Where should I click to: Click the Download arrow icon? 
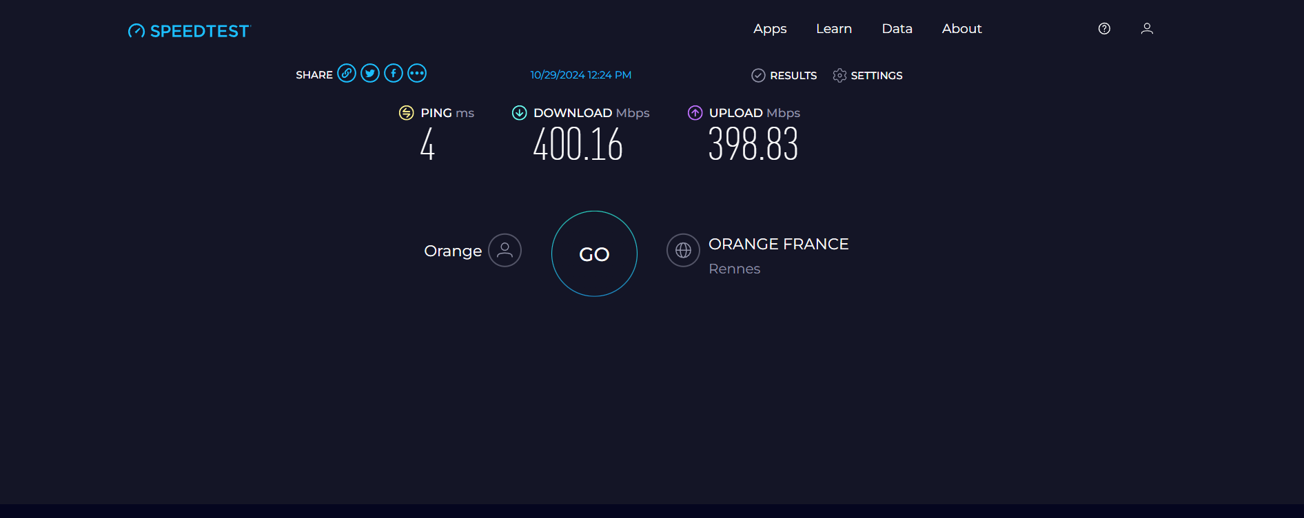pyautogui.click(x=519, y=113)
